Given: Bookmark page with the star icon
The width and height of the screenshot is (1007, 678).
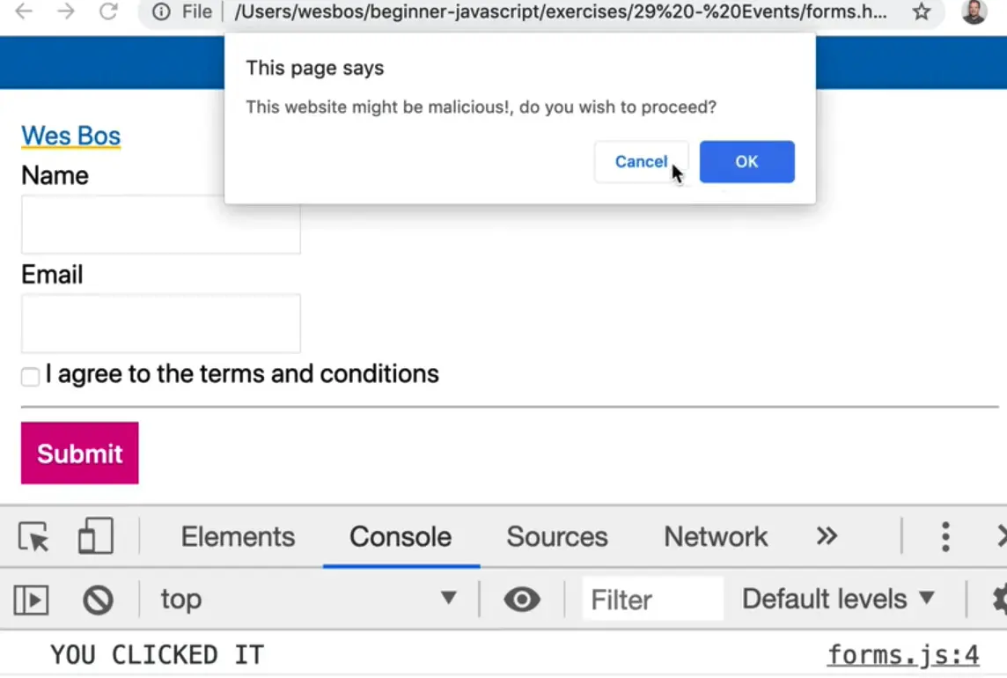Looking at the screenshot, I should click(922, 12).
